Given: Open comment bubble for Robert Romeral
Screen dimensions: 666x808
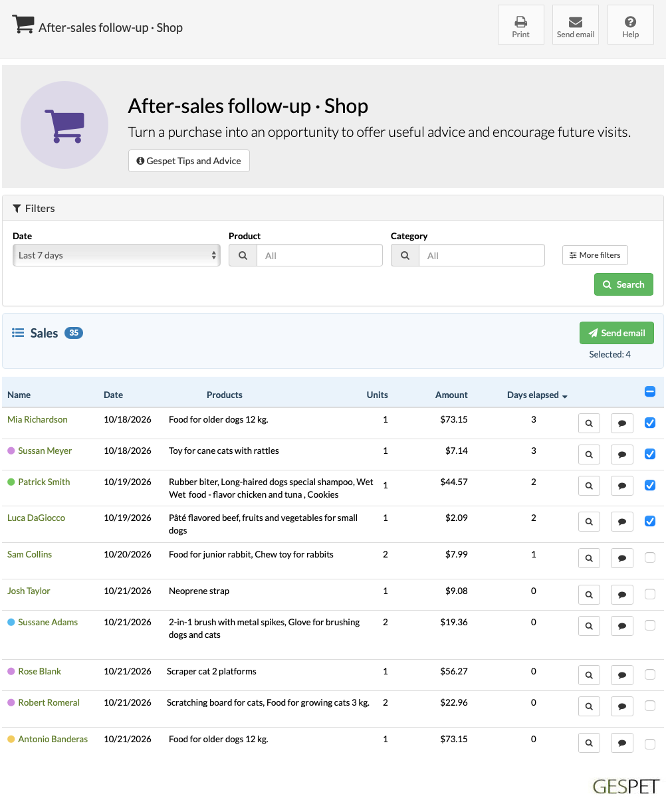Looking at the screenshot, I should coord(622,706).
